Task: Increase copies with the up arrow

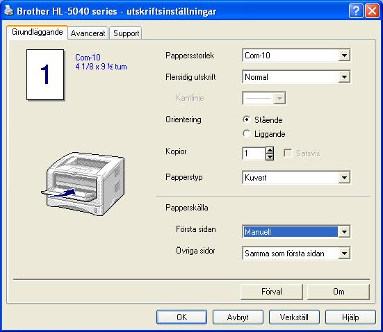Action: click(x=270, y=150)
